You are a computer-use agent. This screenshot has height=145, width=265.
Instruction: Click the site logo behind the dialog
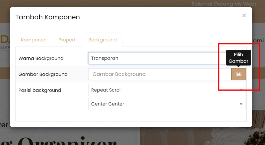click(x=5, y=41)
